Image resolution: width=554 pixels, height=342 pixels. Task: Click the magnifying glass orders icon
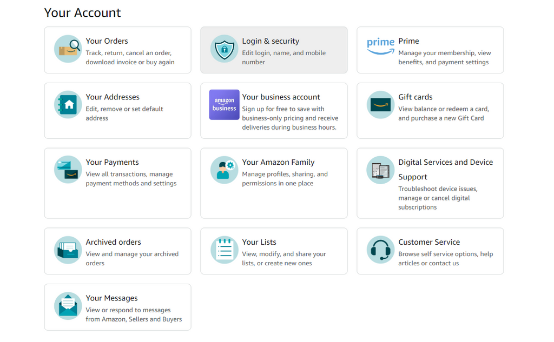[x=67, y=50]
